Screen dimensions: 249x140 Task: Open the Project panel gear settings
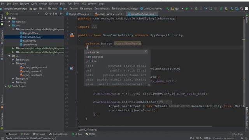click(56, 14)
